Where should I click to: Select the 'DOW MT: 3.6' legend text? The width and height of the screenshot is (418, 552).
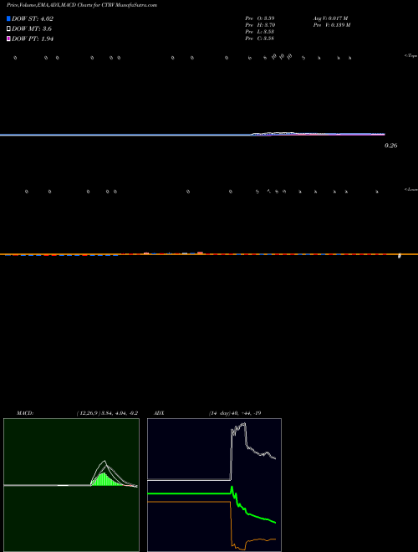32,29
